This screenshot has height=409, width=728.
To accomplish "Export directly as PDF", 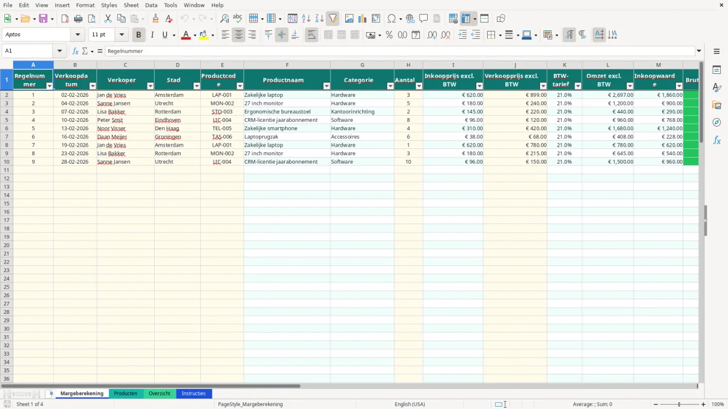I will (65, 19).
